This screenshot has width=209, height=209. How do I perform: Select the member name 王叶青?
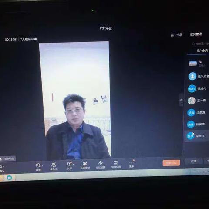201,101
